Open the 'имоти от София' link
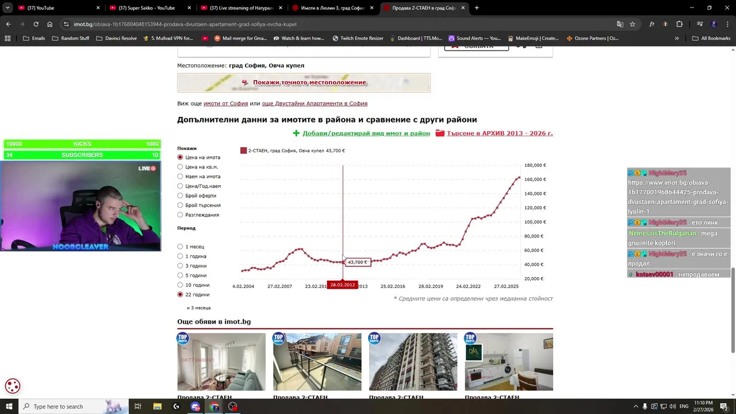 tap(225, 103)
